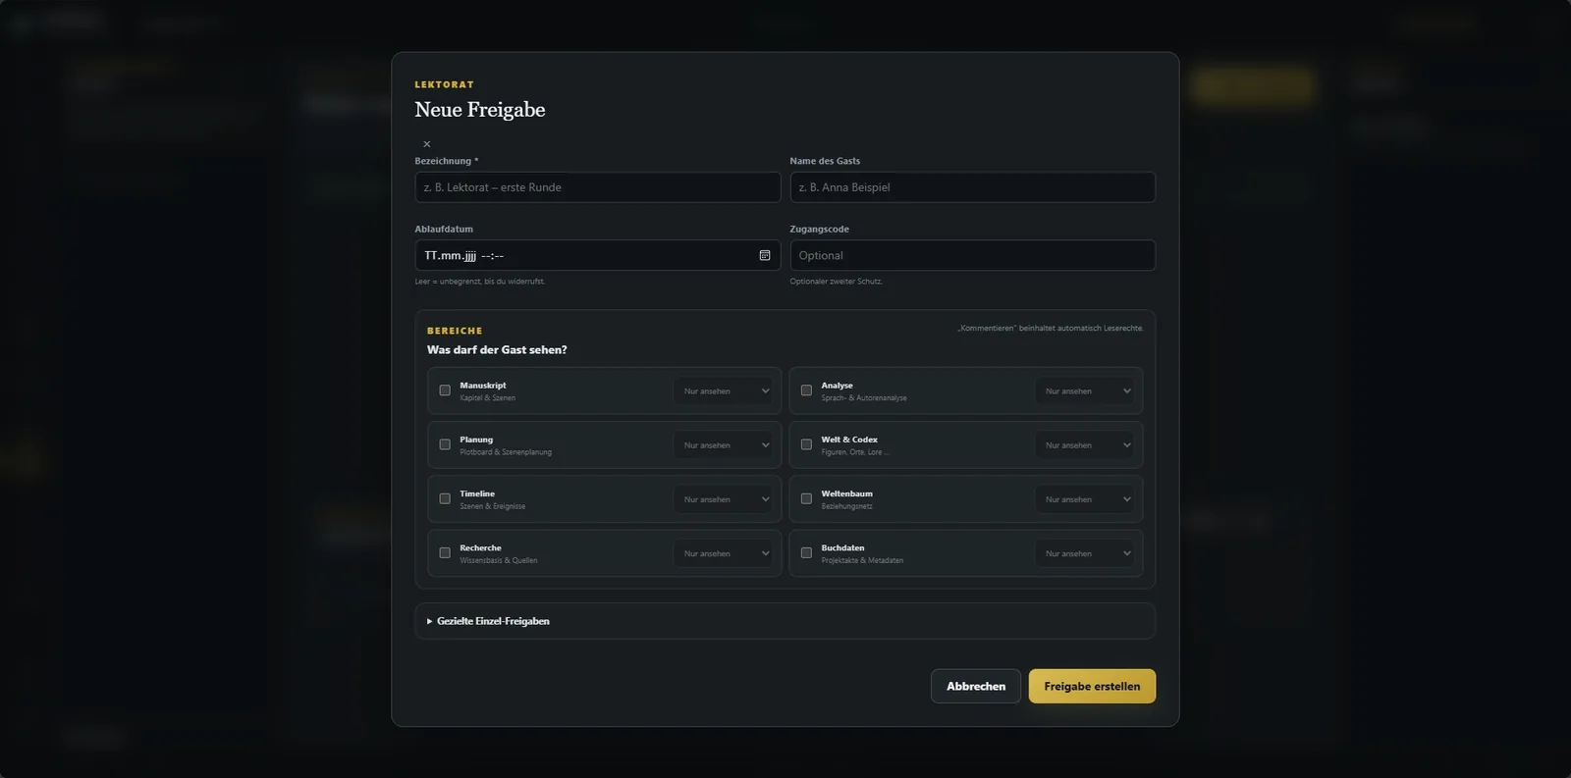Click the LEKTORAT label above the title
The image size is (1571, 778).
coord(445,84)
